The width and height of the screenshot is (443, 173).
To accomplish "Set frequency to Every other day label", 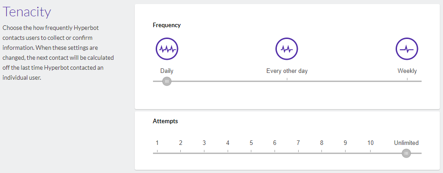I will point(287,71).
